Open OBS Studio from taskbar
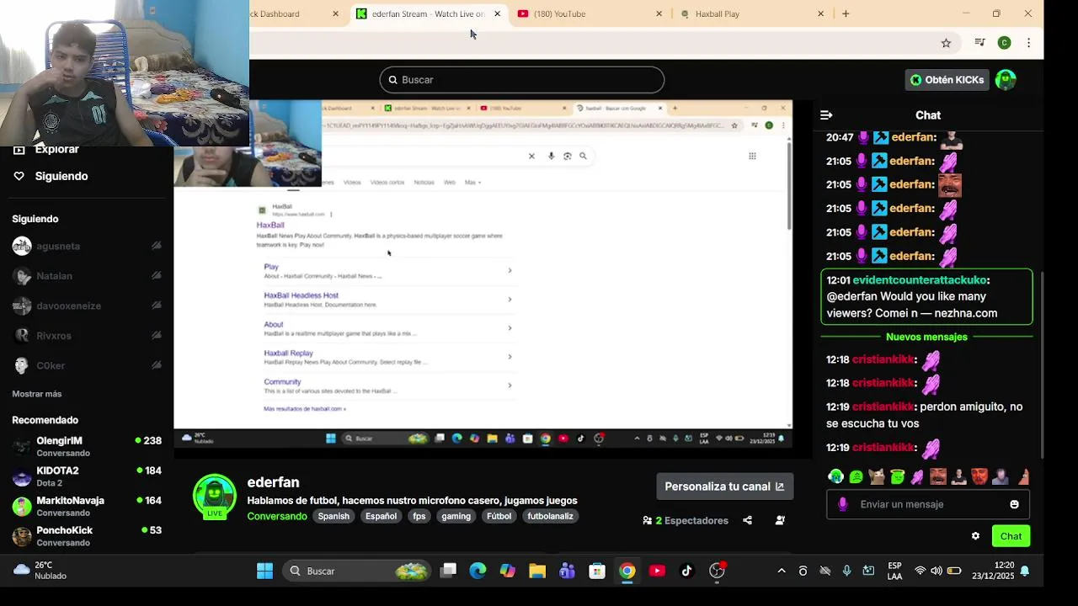The height and width of the screenshot is (606, 1078). point(717,571)
